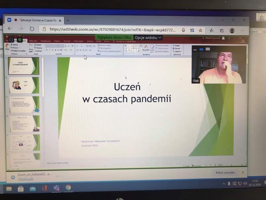Click the green encryption shield icon
Viewport: 266px width, 200px height.
coord(20,40)
